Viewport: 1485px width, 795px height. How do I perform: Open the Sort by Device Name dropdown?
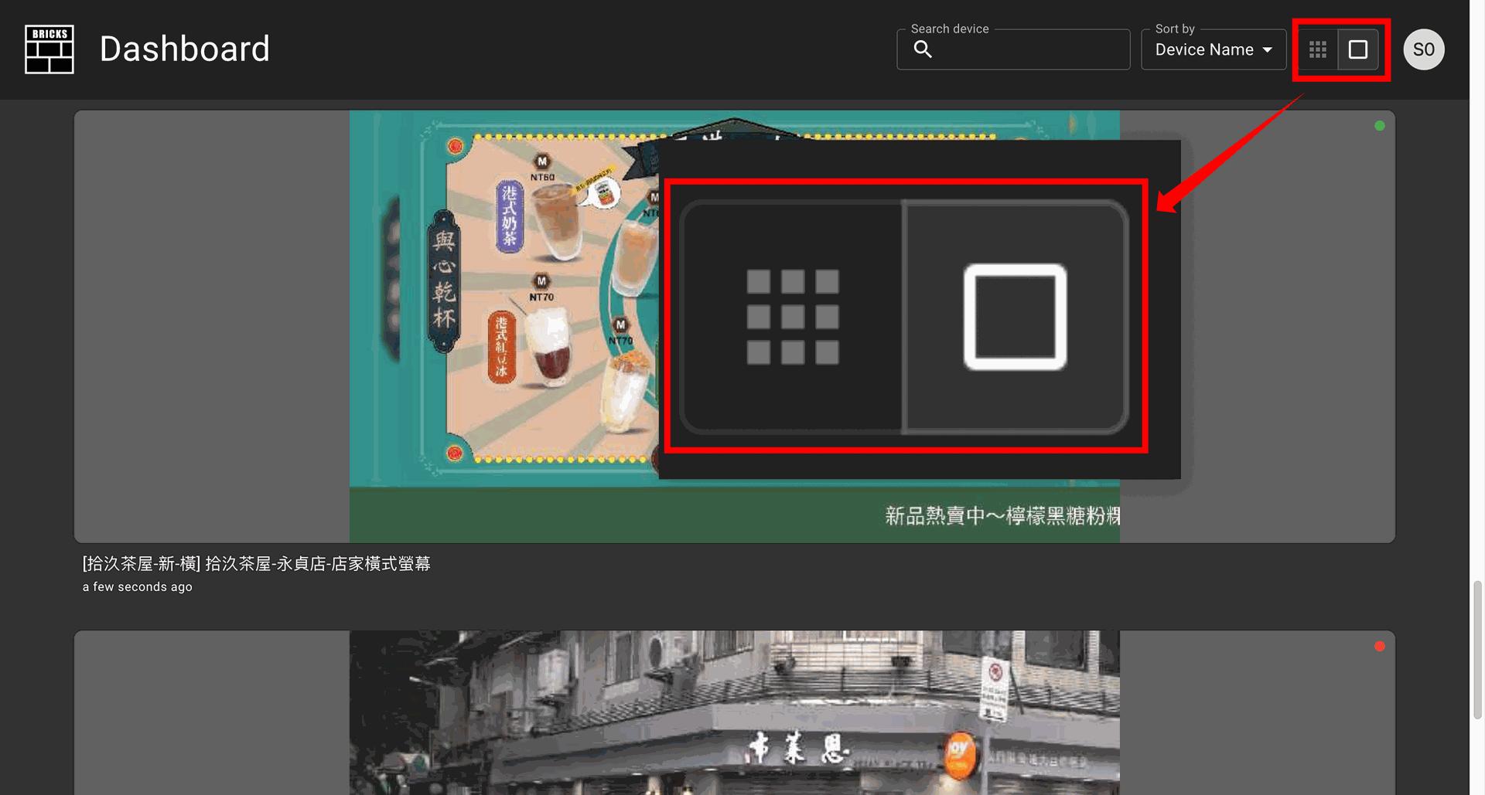tap(1214, 49)
